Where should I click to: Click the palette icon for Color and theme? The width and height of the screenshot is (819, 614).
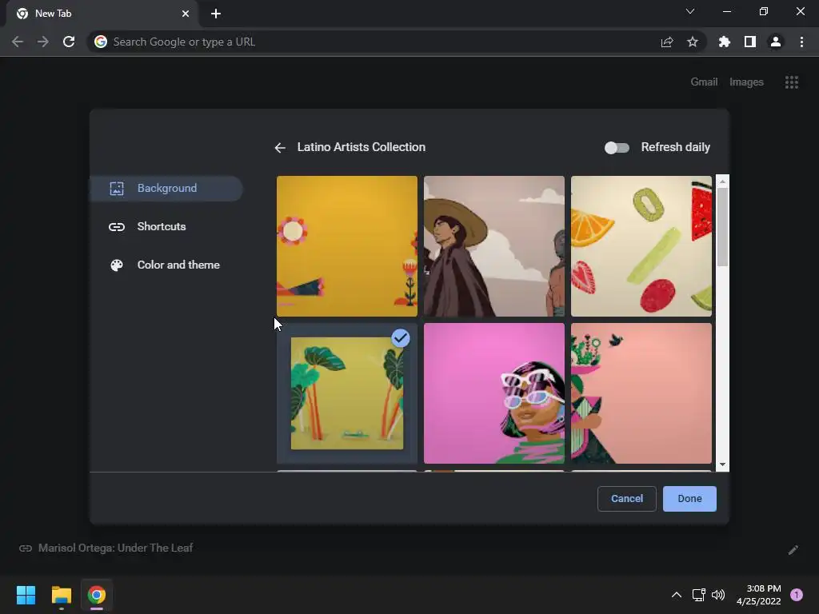(x=117, y=265)
